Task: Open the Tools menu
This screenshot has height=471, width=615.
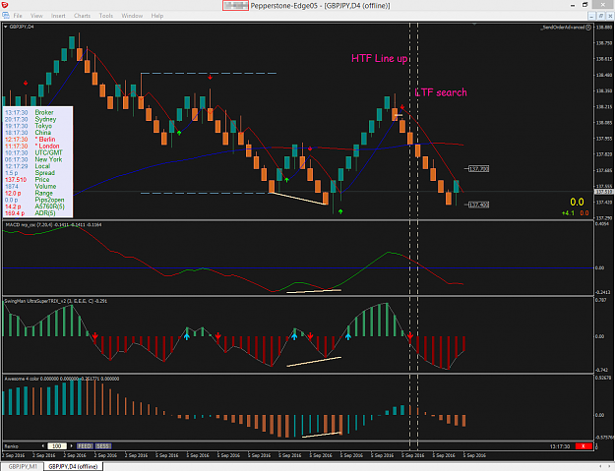Action: tap(106, 16)
